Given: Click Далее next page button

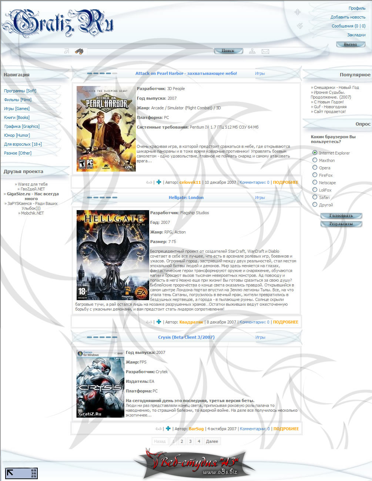Looking at the screenshot, I should click(212, 441).
